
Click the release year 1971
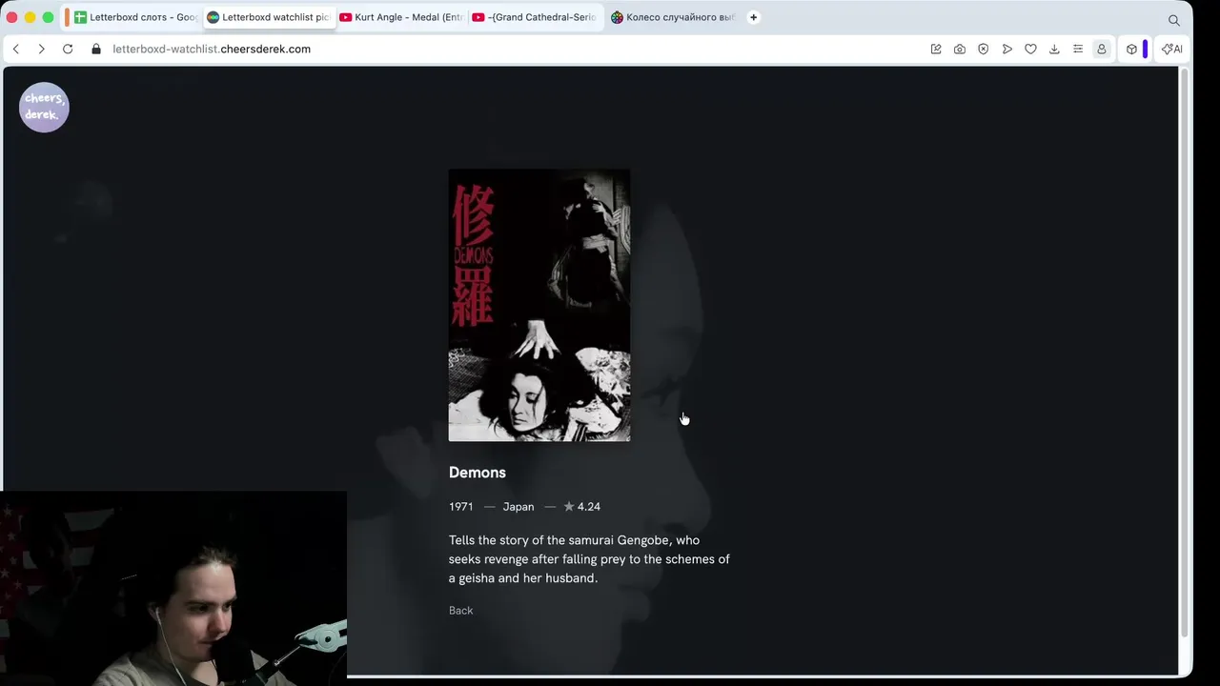click(461, 507)
